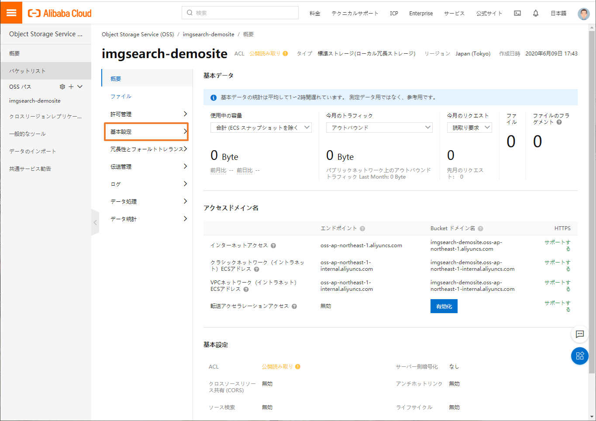Change language via 日本語

[558, 13]
